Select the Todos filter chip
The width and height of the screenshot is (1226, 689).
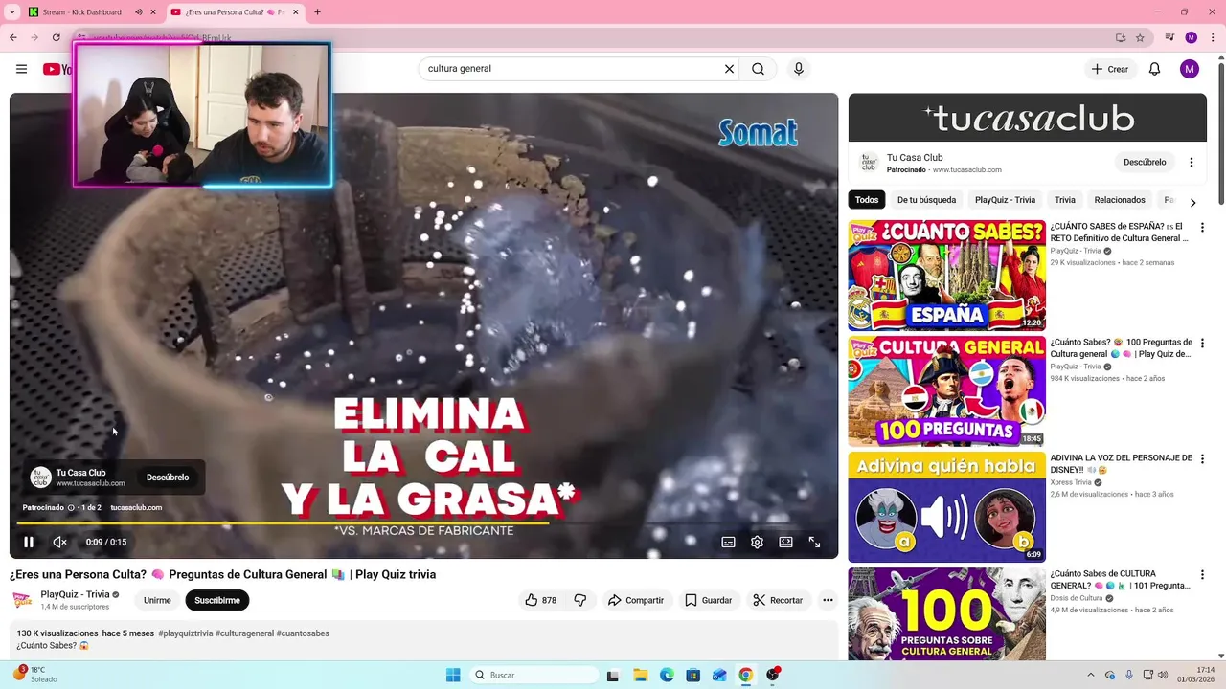pyautogui.click(x=867, y=200)
